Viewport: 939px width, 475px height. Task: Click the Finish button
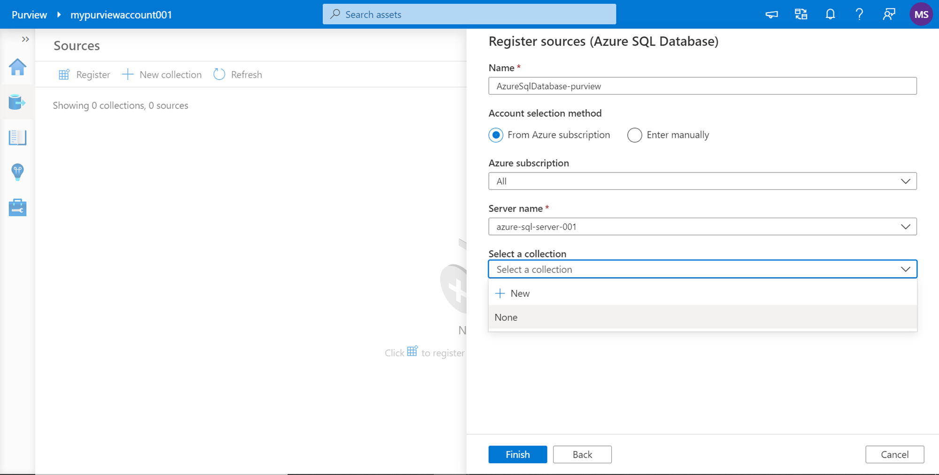coord(517,454)
